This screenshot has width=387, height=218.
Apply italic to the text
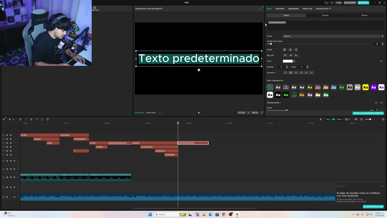(x=296, y=50)
